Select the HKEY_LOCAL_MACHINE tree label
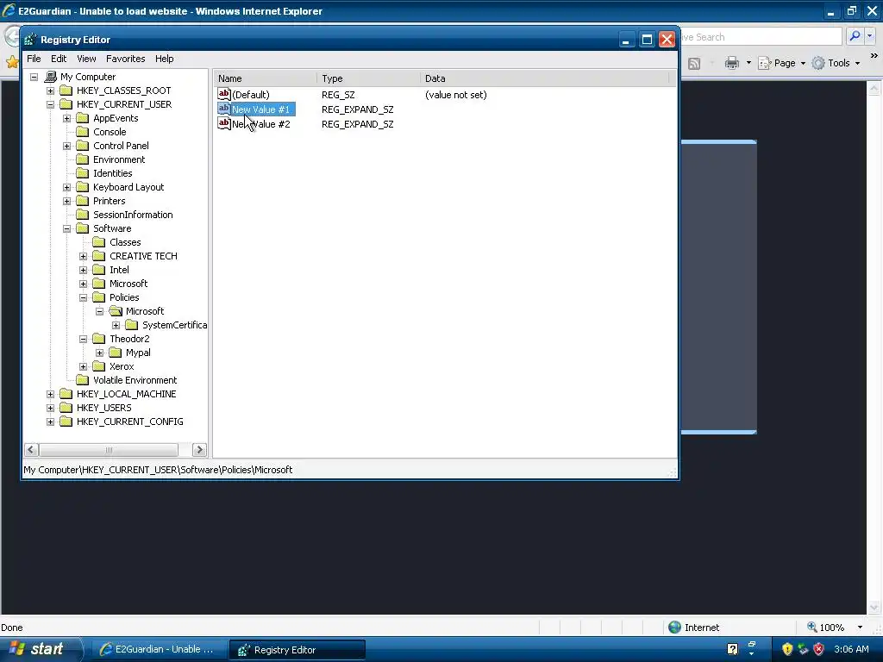Image resolution: width=883 pixels, height=662 pixels. pos(126,394)
